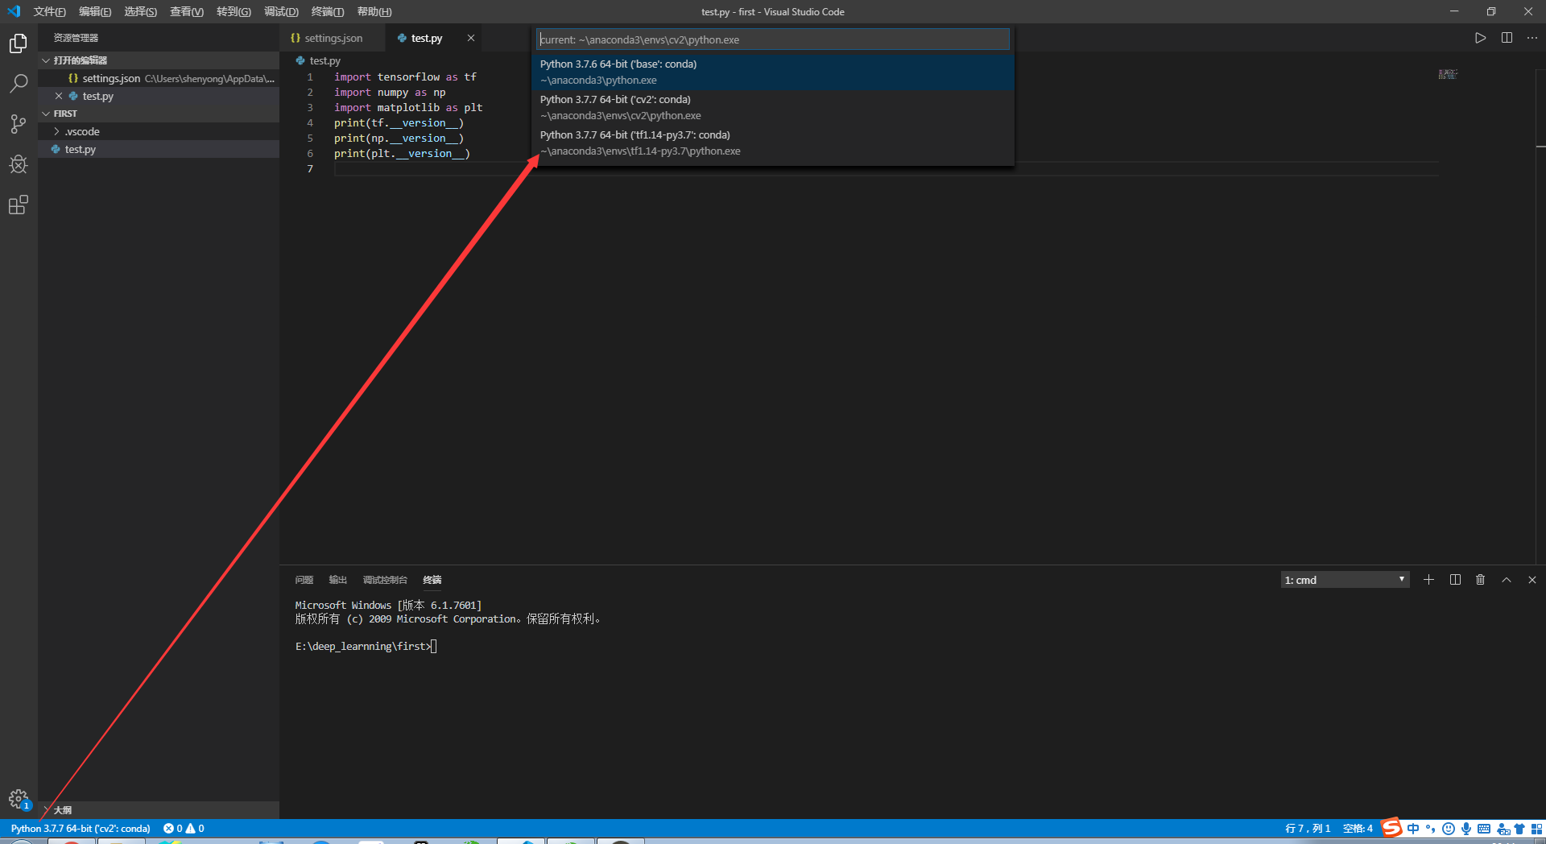1546x844 pixels.
Task: Open the Manage gear menu at bottom left
Action: (19, 799)
